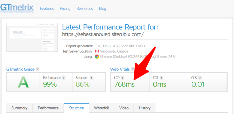Click the Latest Performance Report heading
Screen dimensions: 234x114
tap(110, 27)
